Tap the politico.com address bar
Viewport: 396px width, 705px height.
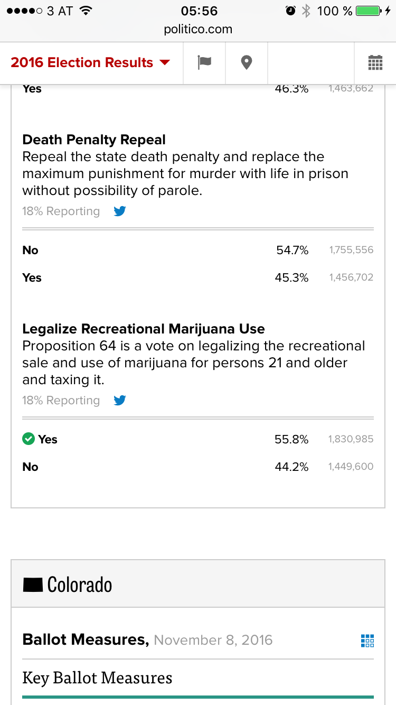pyautogui.click(x=198, y=30)
